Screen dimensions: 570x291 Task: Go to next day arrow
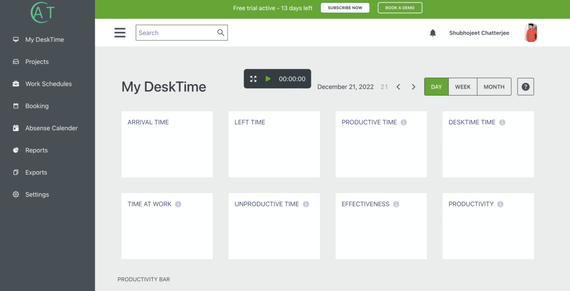(413, 87)
